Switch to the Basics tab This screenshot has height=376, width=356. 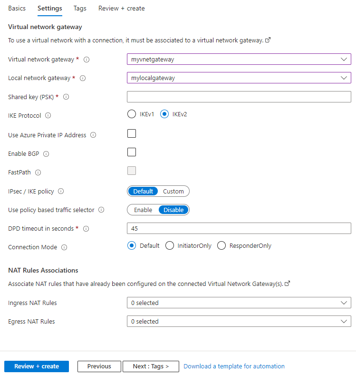coord(17,8)
